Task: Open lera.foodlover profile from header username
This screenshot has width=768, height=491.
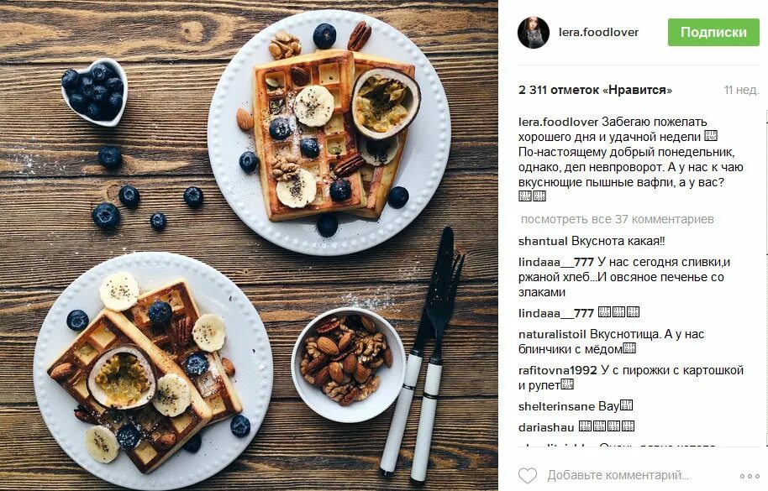Action: [x=598, y=32]
